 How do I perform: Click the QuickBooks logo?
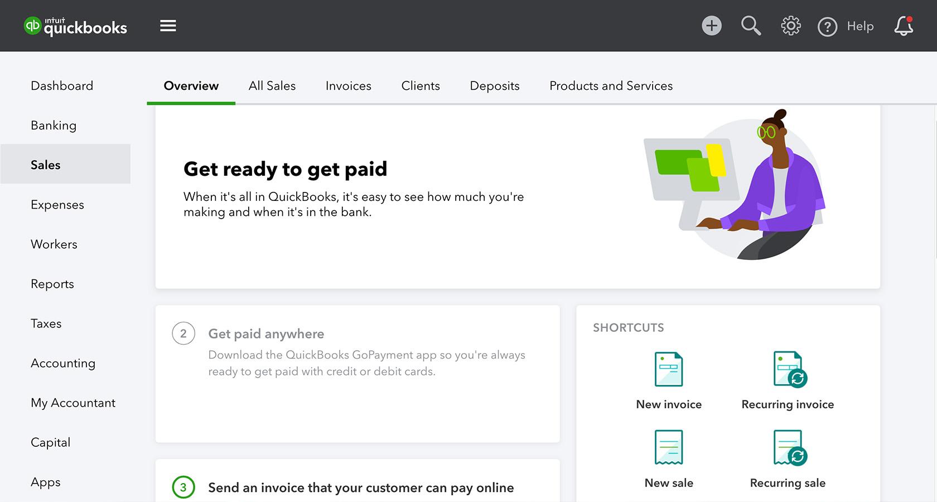pos(76,26)
